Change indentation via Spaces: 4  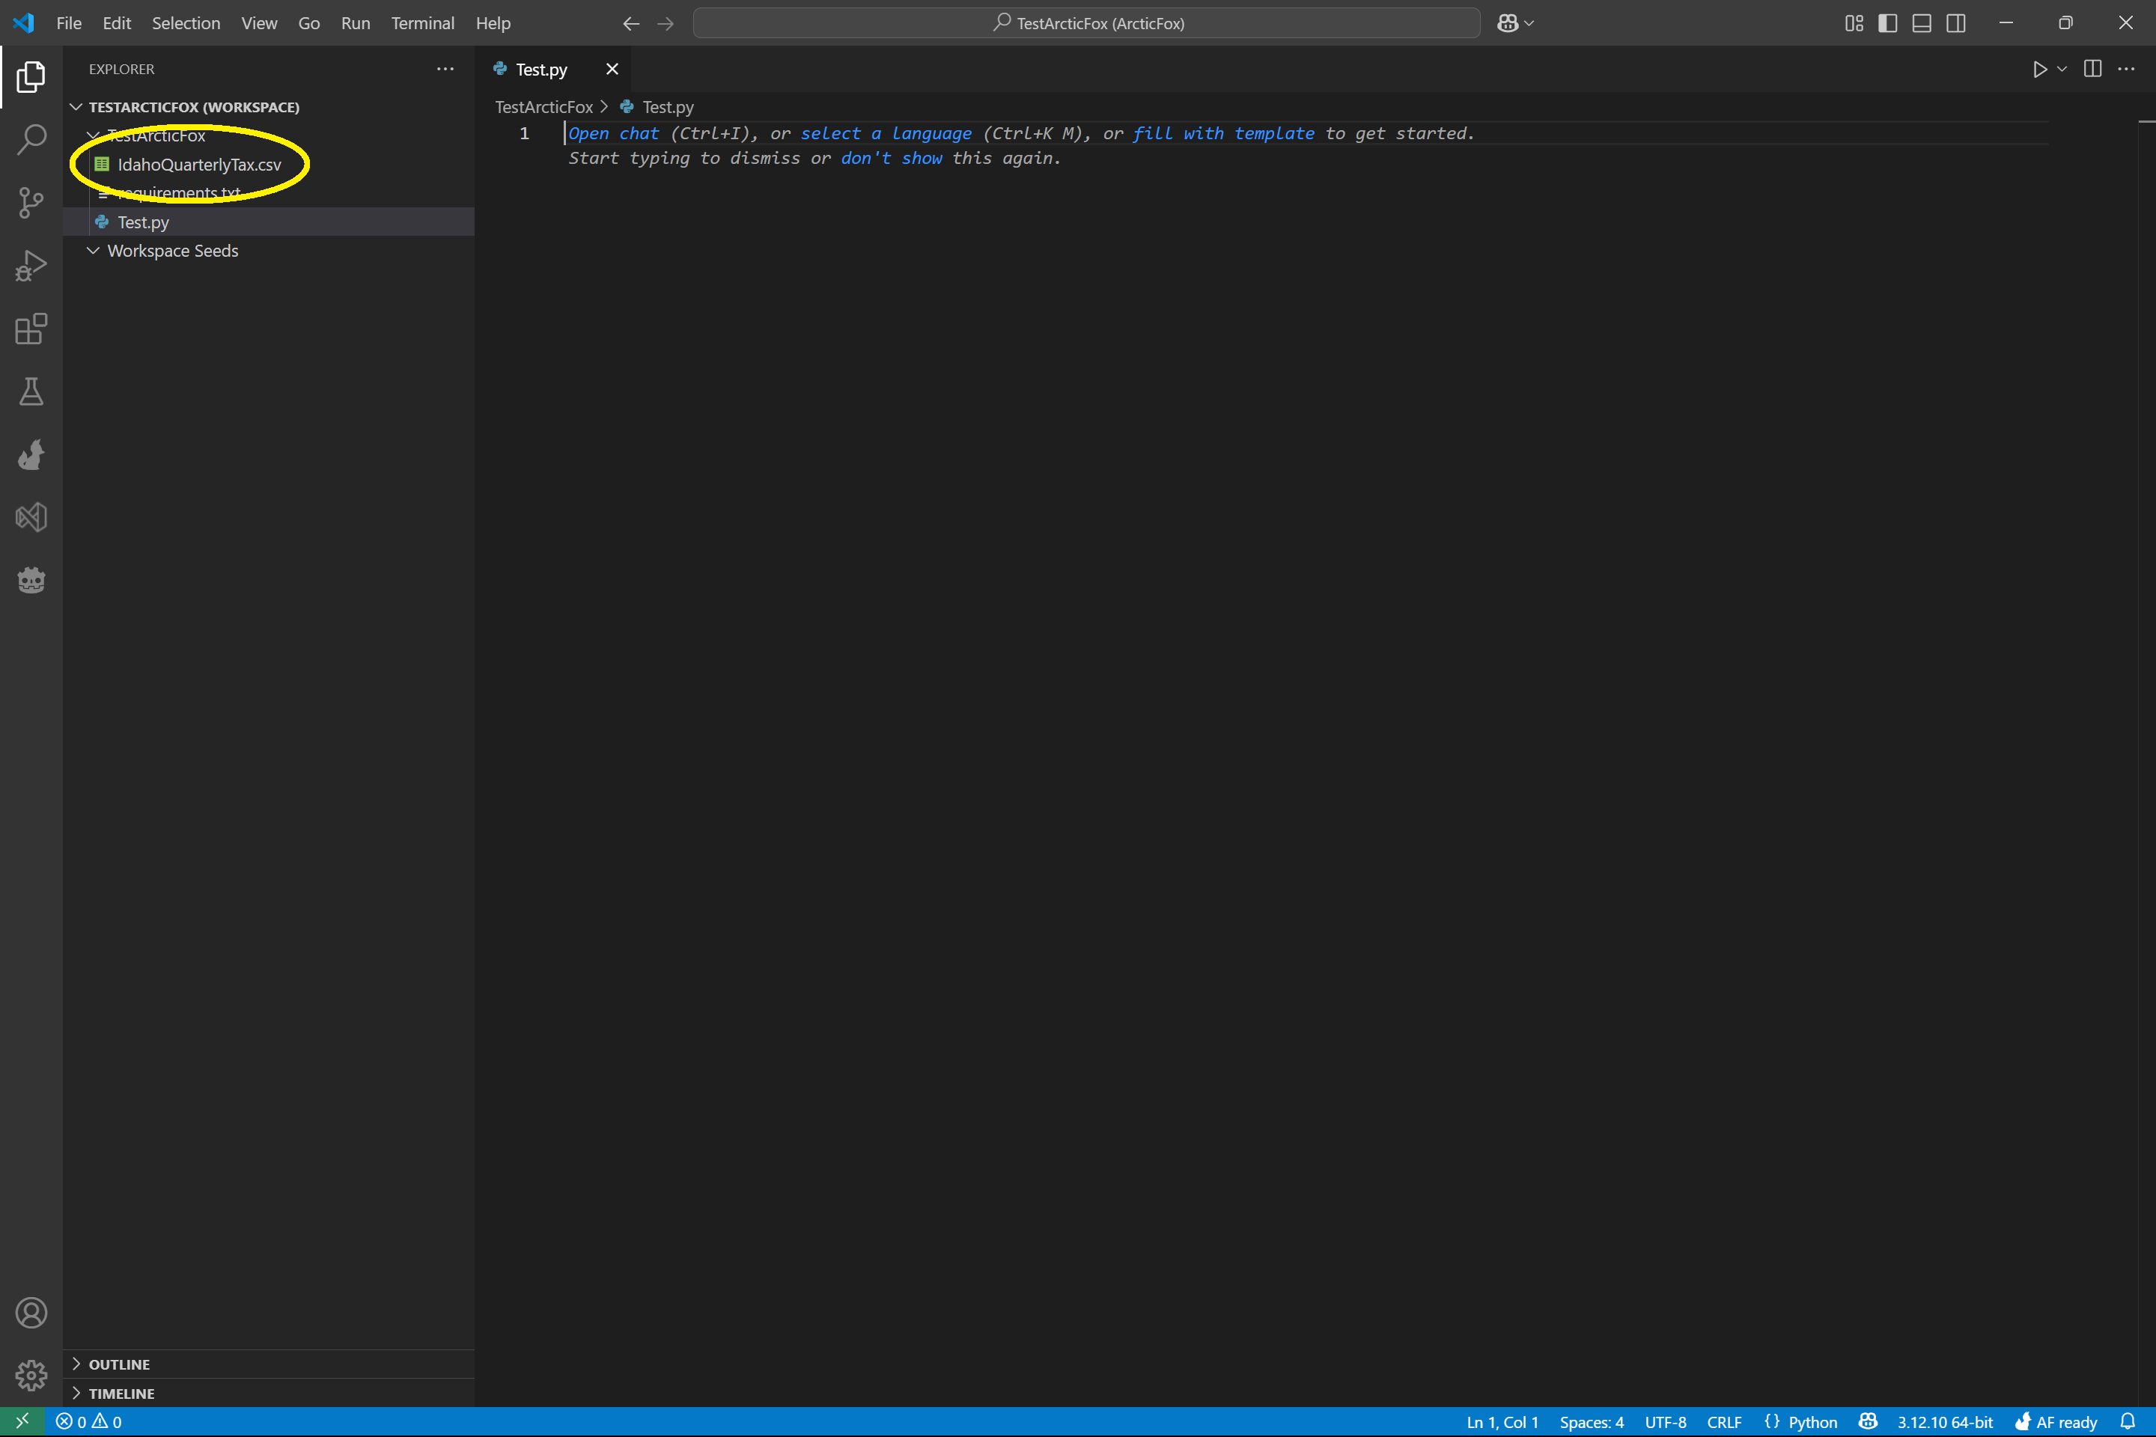[x=1592, y=1421]
